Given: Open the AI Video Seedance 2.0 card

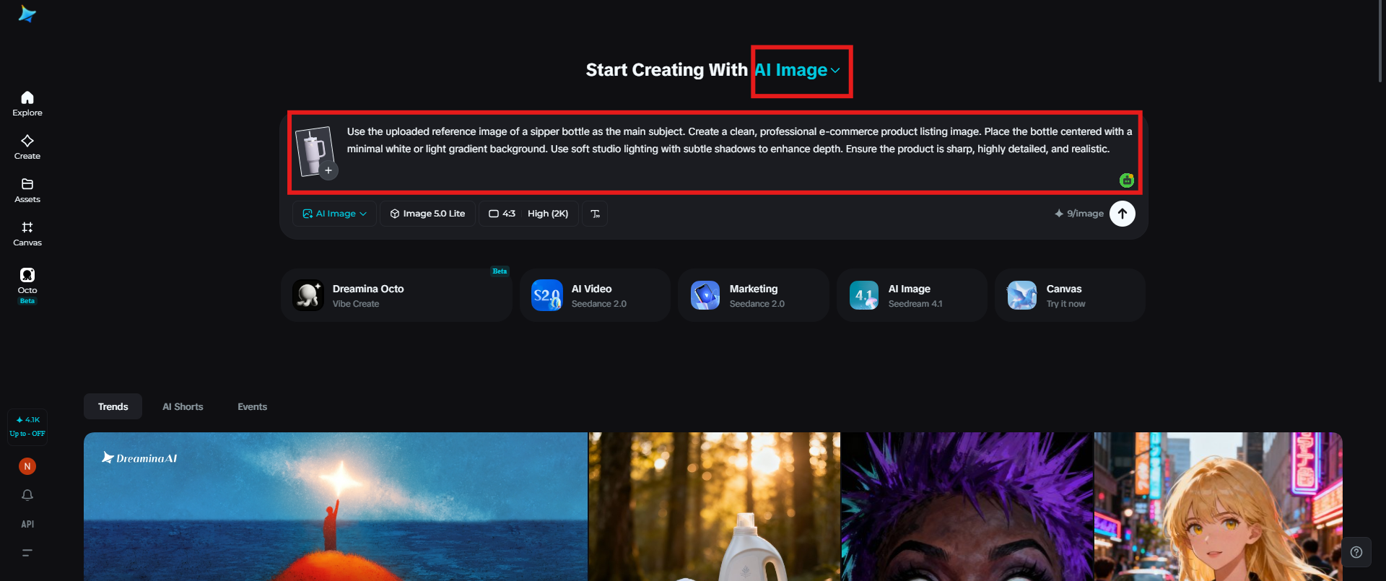Looking at the screenshot, I should click(x=595, y=295).
